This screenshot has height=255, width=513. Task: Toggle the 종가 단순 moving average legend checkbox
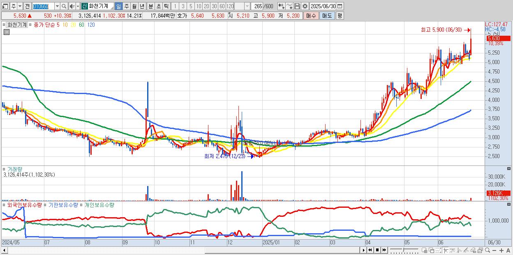point(31,25)
